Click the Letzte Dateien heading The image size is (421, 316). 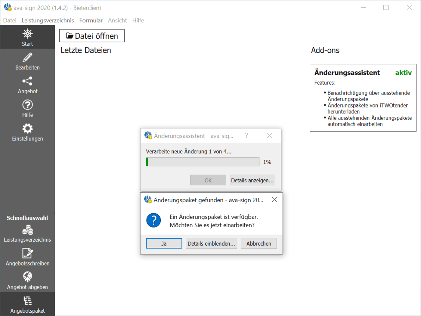pos(86,50)
